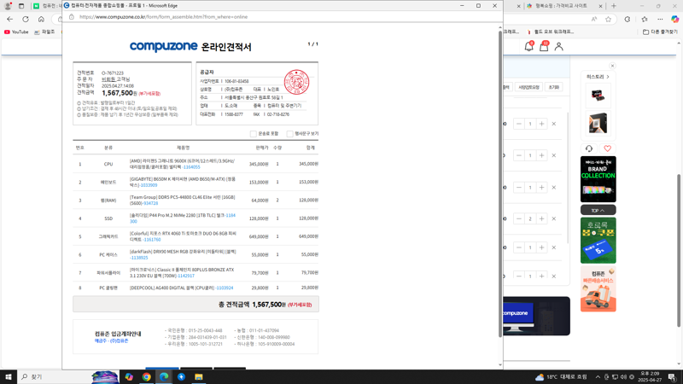
Task: Open the green coupon banner
Action: (598, 241)
